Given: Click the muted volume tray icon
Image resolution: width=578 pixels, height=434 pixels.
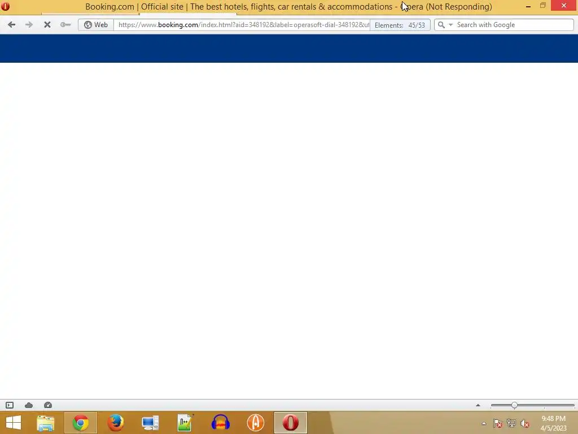Looking at the screenshot, I should pos(525,423).
